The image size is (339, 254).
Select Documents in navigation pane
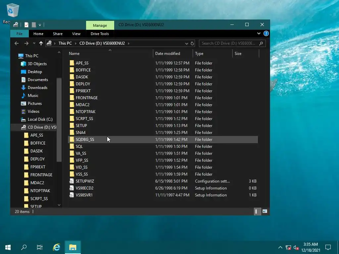click(x=38, y=80)
